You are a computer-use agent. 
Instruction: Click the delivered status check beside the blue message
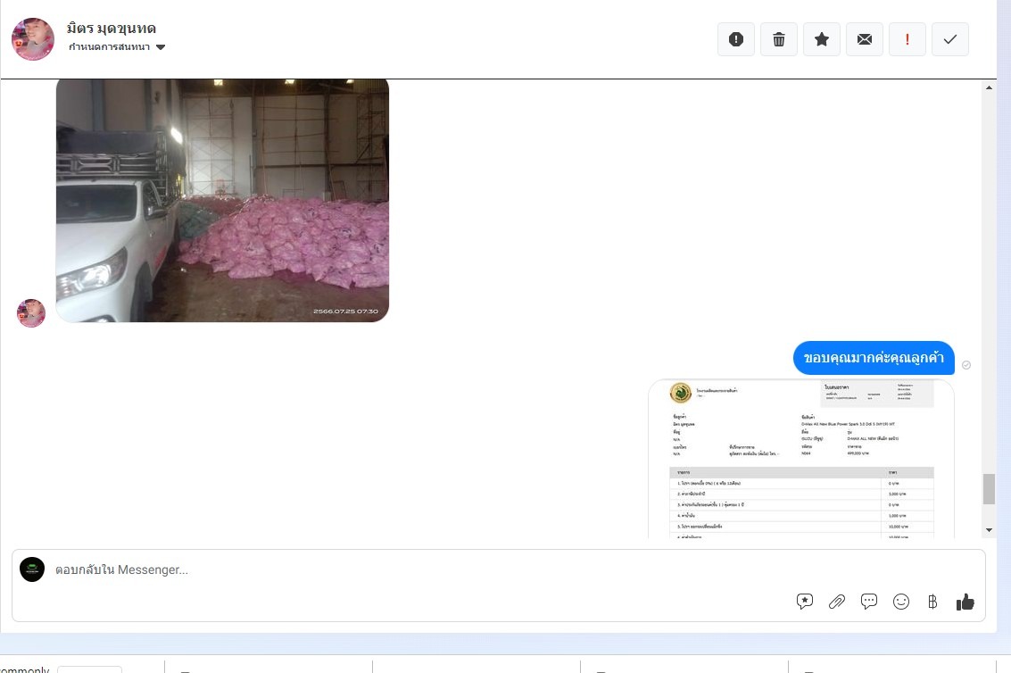965,365
